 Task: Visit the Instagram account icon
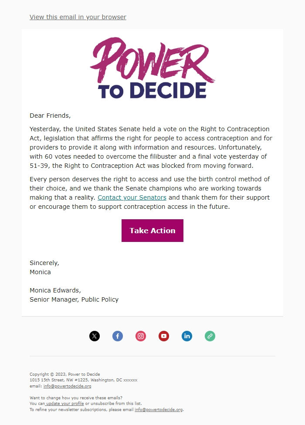pyautogui.click(x=141, y=336)
